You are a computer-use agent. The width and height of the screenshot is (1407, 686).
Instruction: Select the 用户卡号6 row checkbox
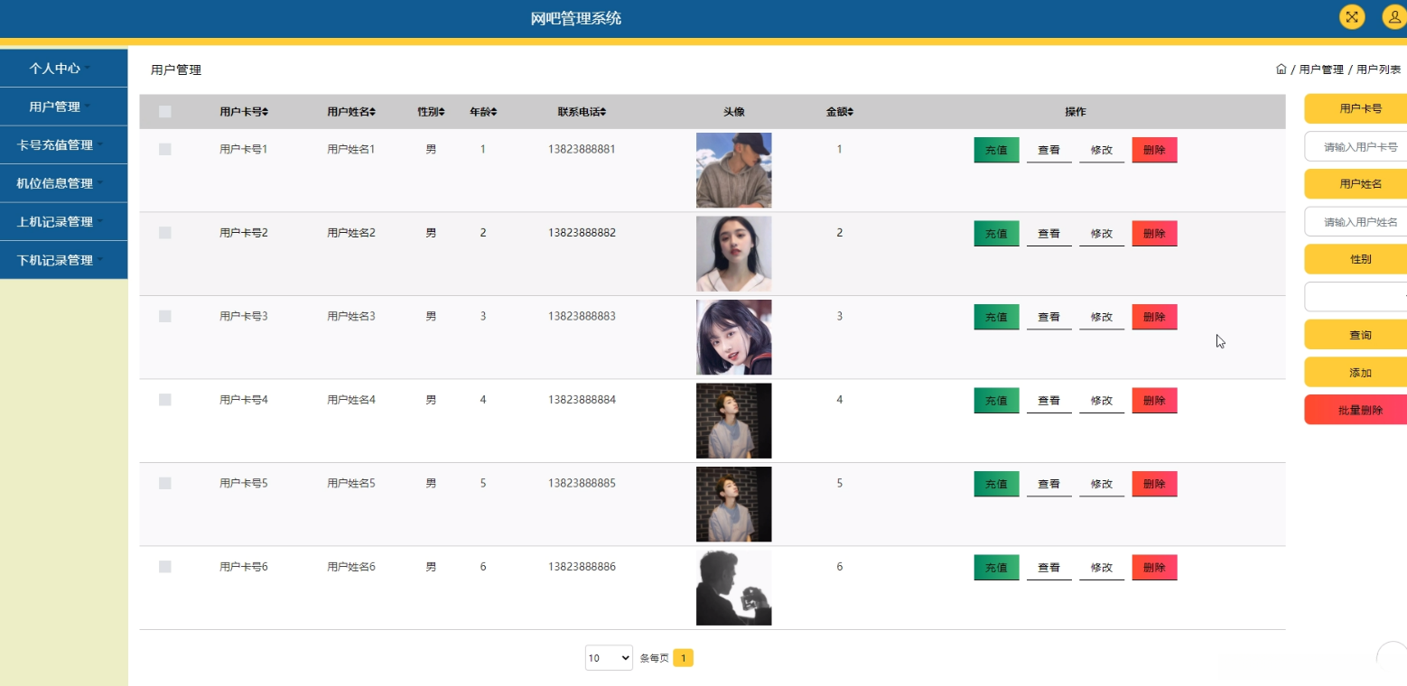coord(165,567)
